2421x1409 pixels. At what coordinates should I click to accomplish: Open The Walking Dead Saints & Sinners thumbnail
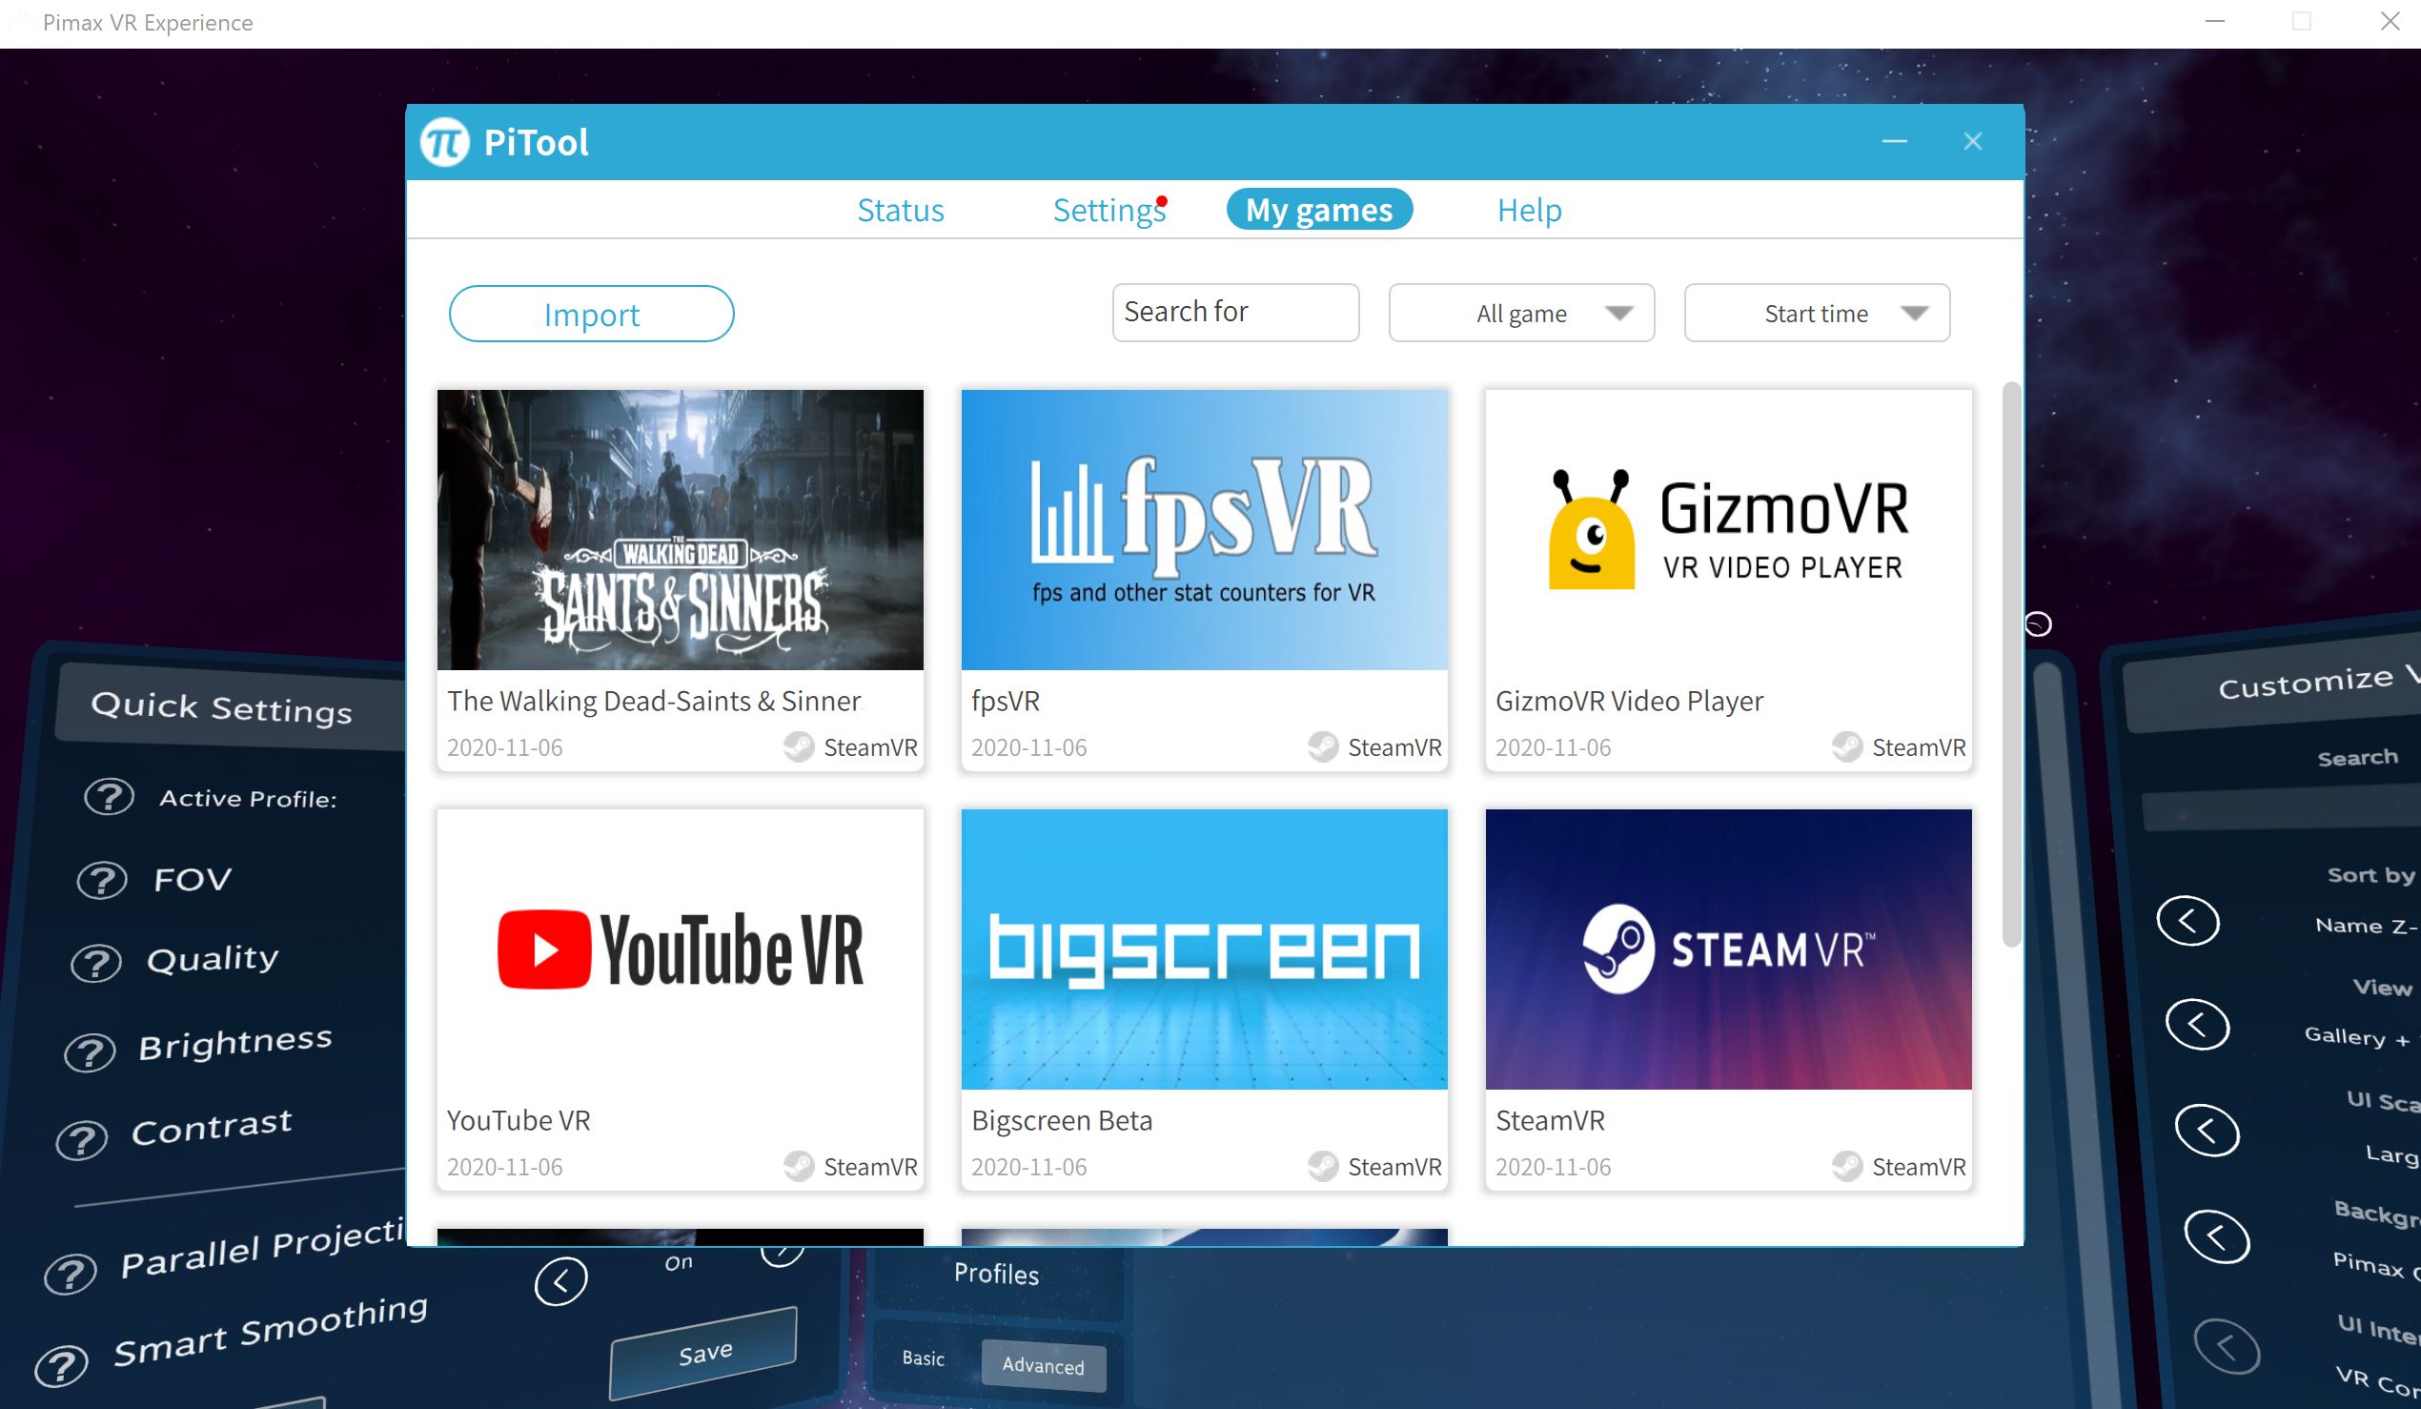click(x=681, y=530)
